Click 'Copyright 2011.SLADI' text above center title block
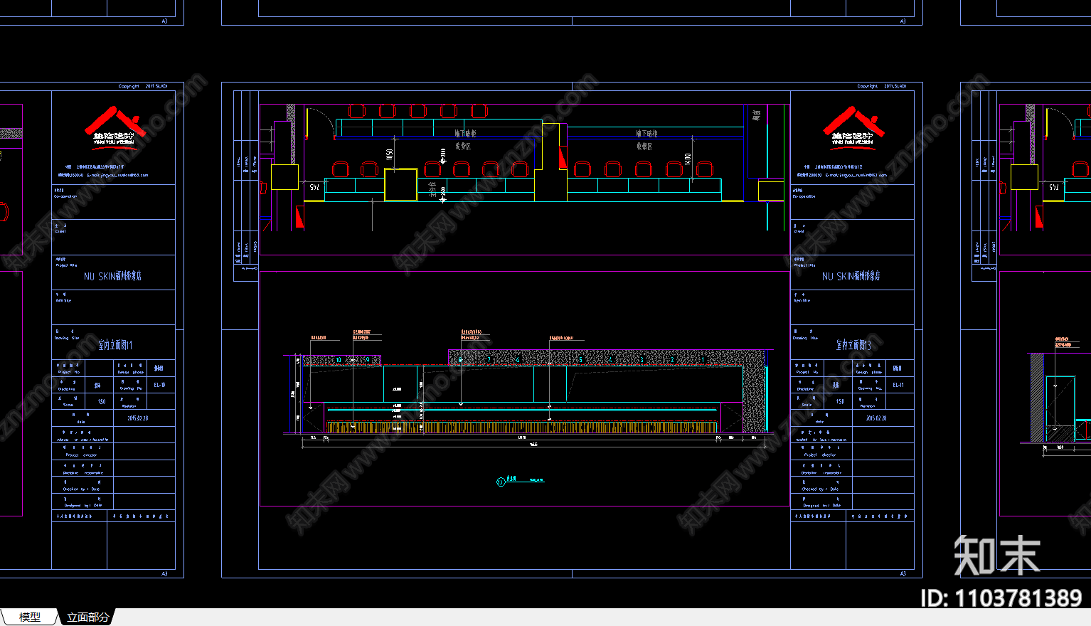This screenshot has width=1091, height=626. 882,86
